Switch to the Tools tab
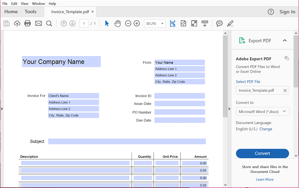The height and width of the screenshot is (188, 299). [x=31, y=12]
